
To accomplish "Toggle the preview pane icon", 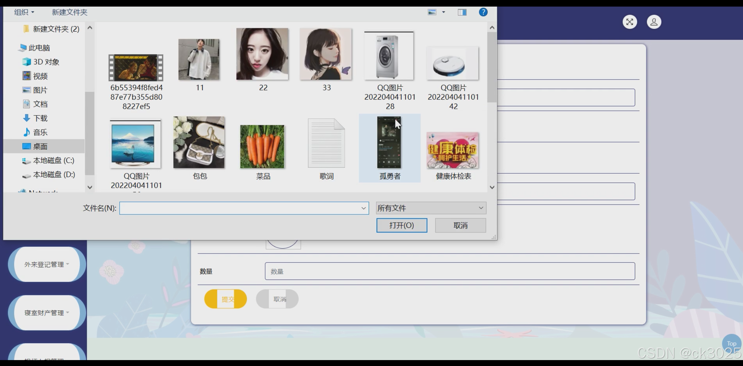I will tap(462, 12).
